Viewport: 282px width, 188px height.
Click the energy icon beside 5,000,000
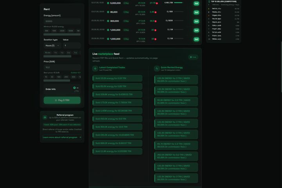point(108,3)
